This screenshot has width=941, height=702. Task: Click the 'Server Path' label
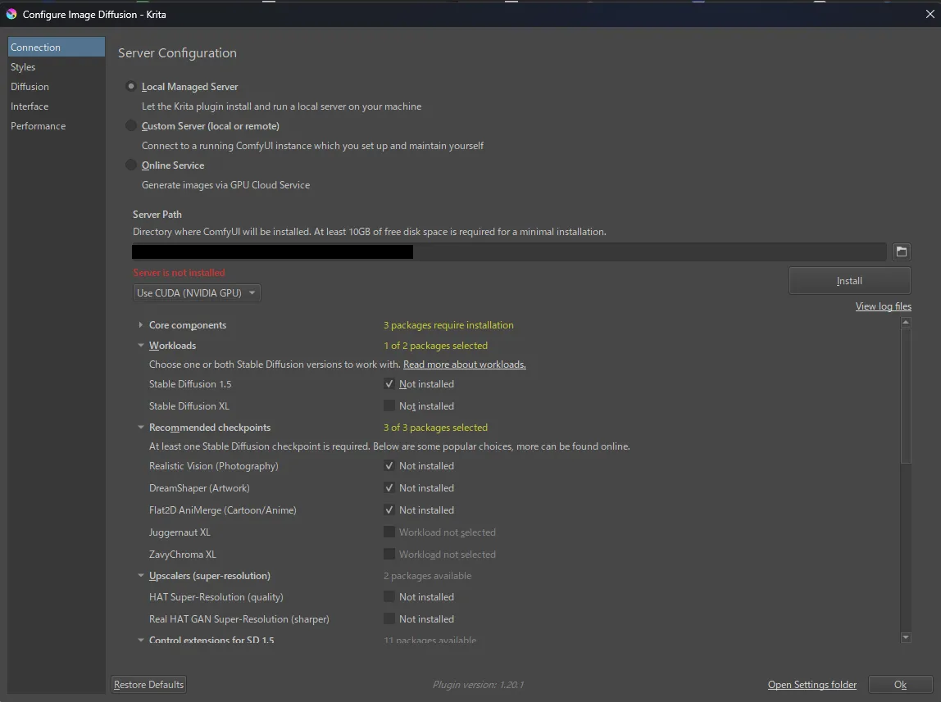[x=157, y=214]
